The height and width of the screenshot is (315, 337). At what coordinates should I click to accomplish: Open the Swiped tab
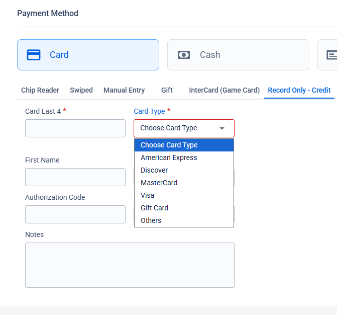pyautogui.click(x=81, y=90)
